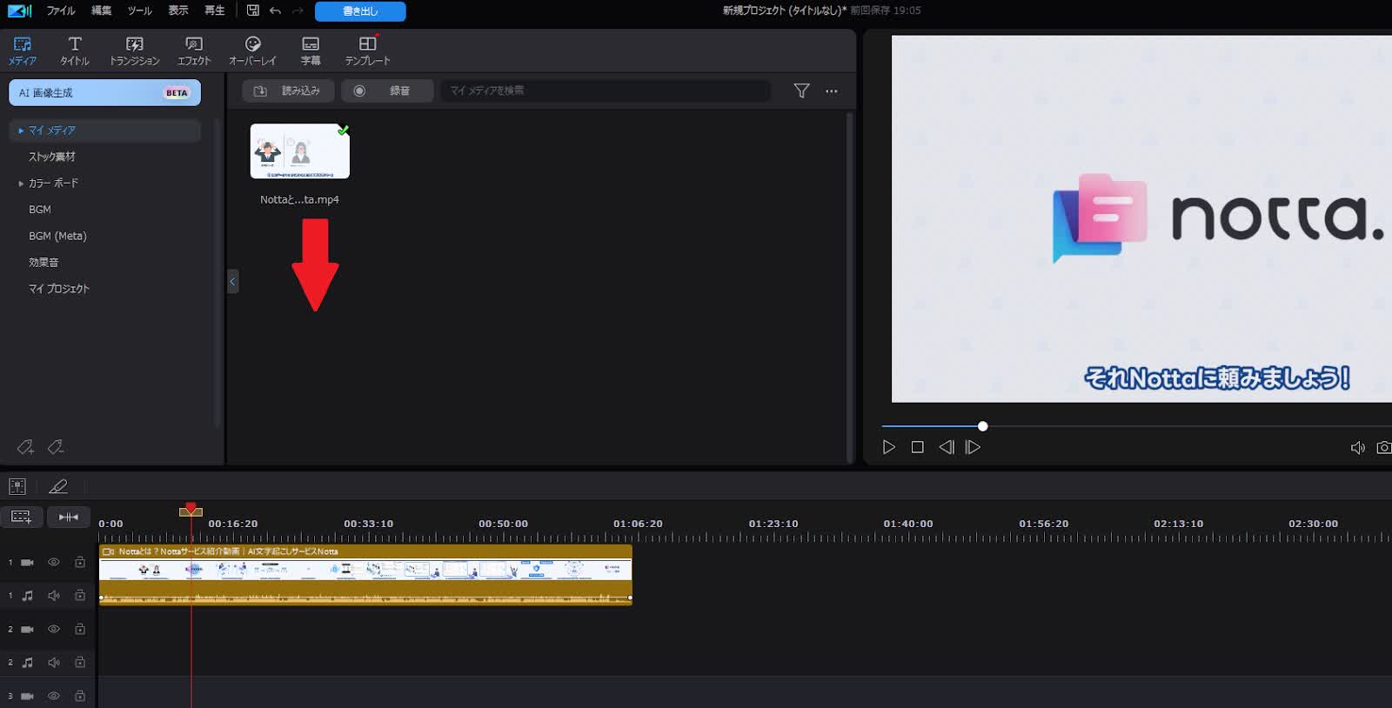The width and height of the screenshot is (1392, 708).
Task: Click the timeline marker track tool icon
Action: click(17, 487)
